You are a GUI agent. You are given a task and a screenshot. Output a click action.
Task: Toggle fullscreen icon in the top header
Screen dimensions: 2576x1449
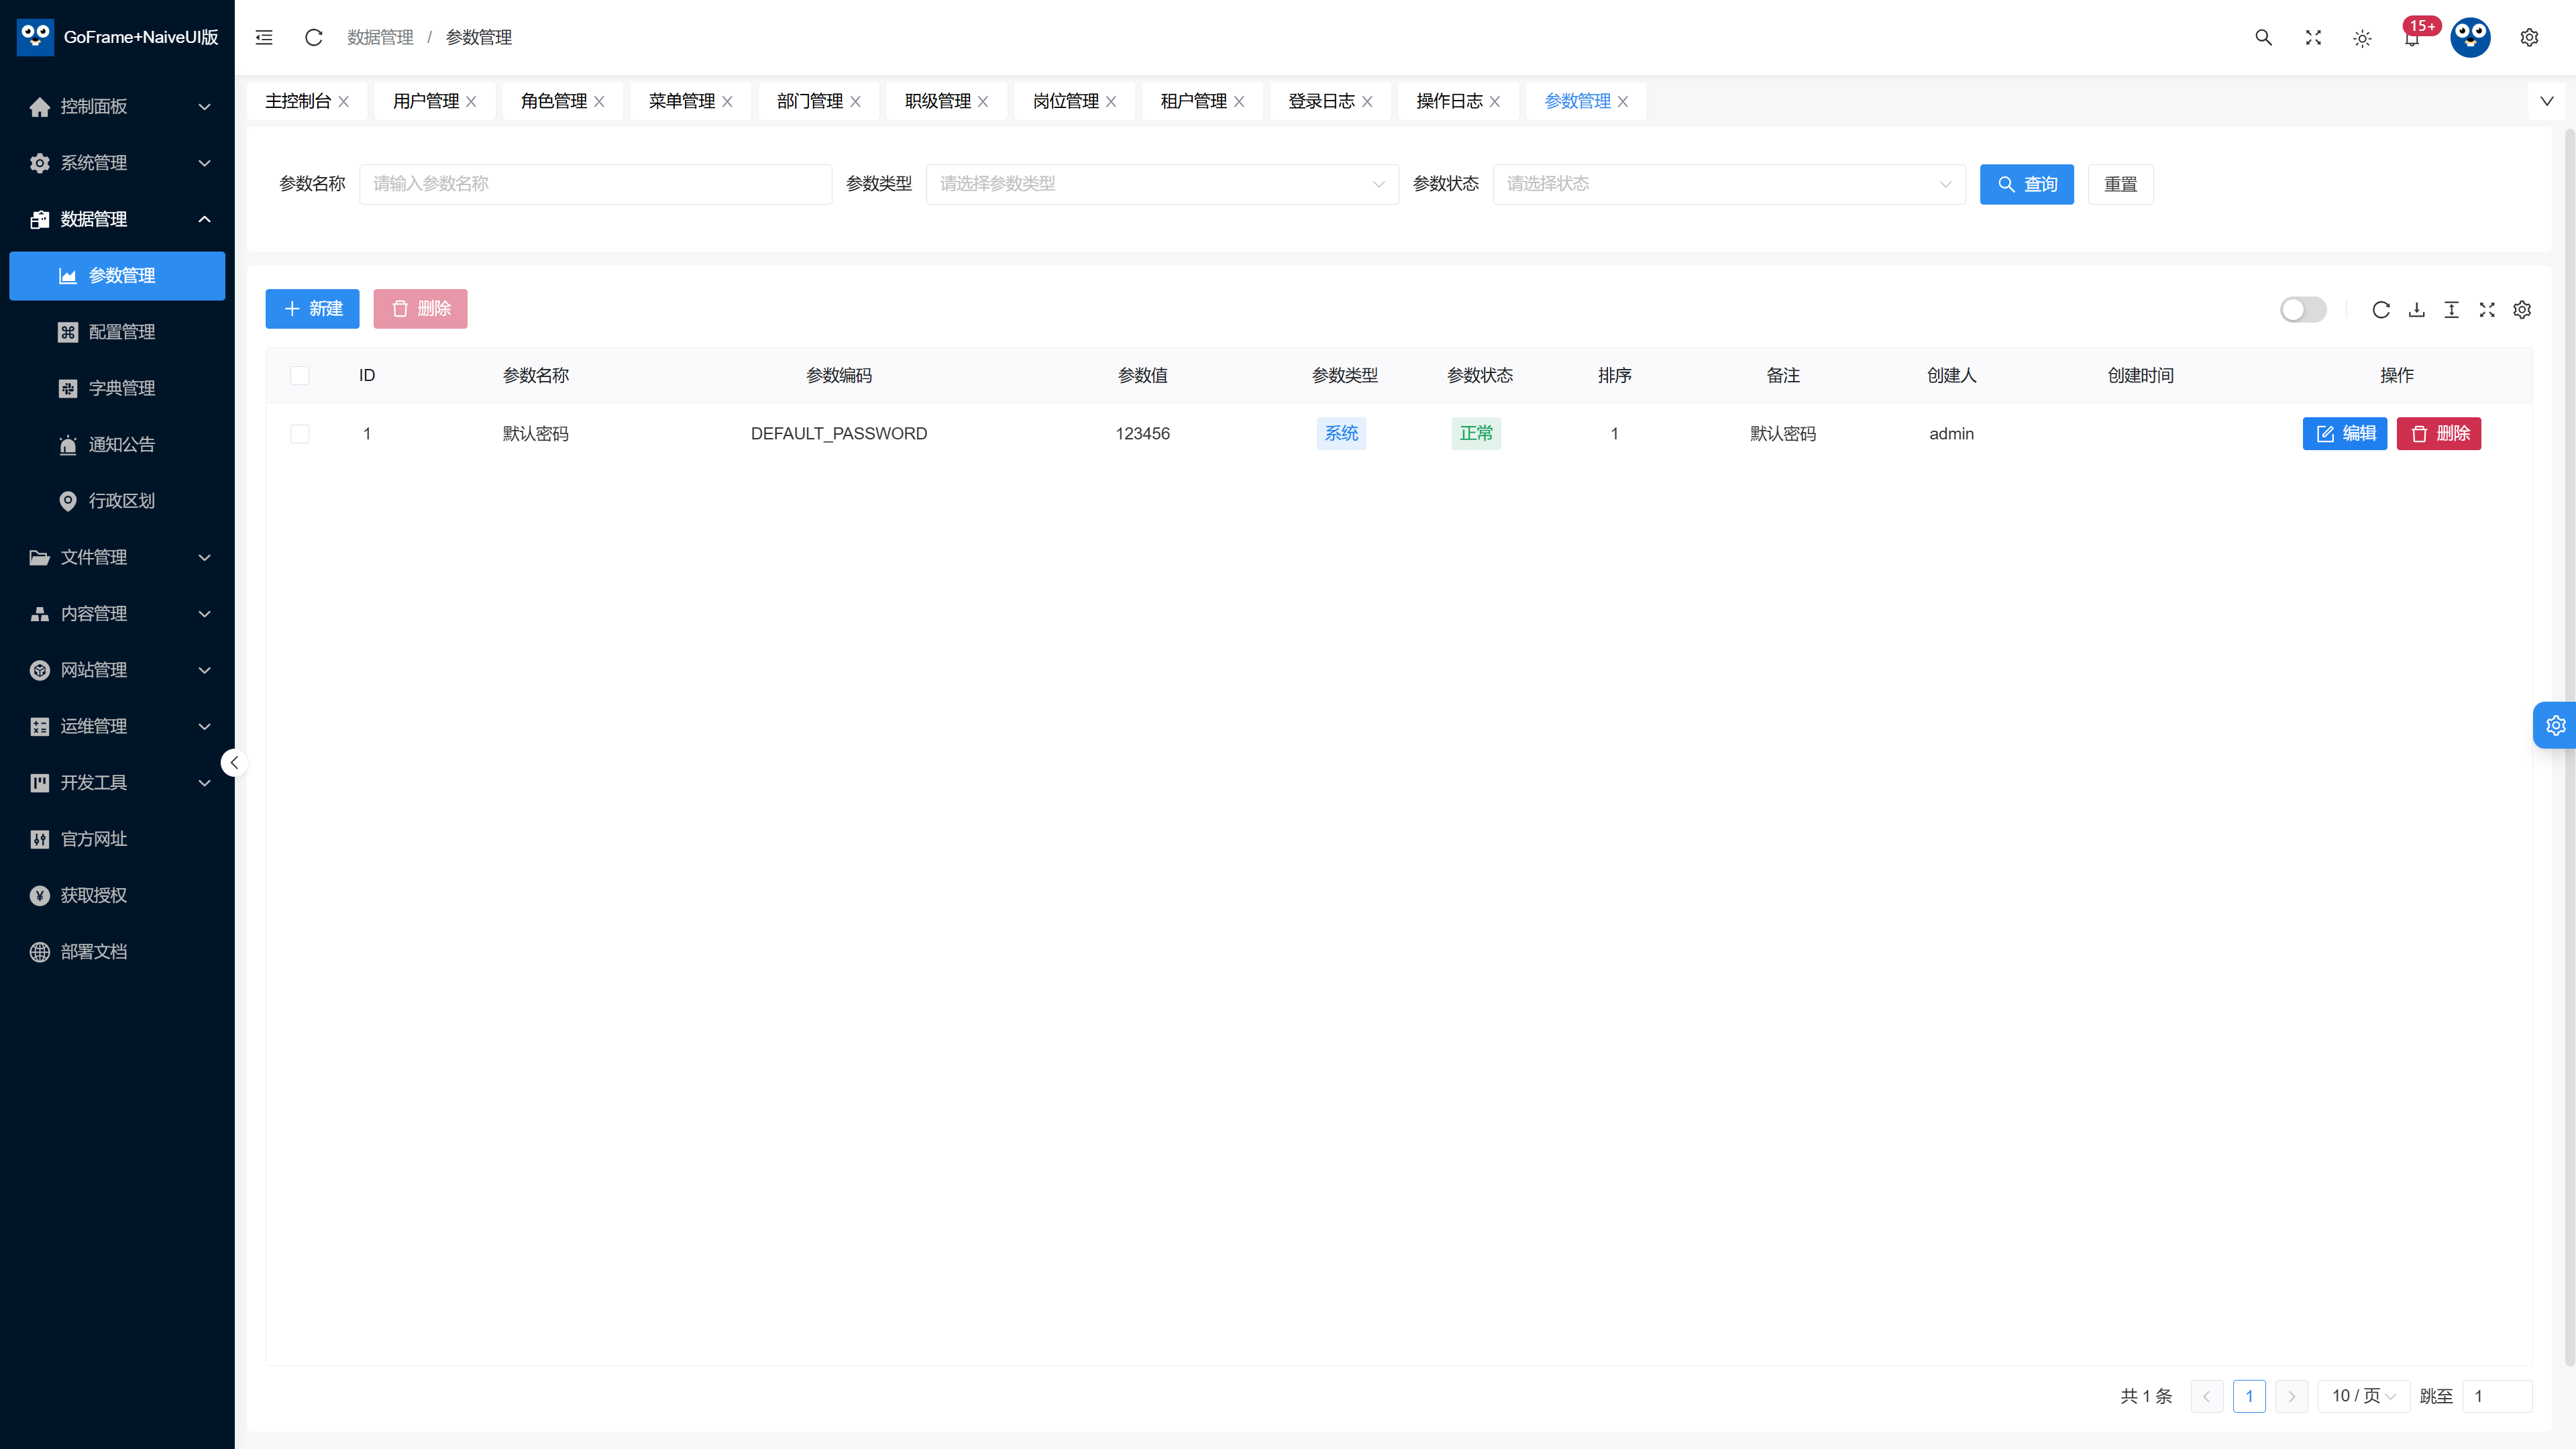2313,37
